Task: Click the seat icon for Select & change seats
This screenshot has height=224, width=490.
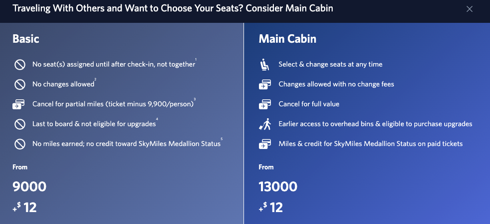Action: (x=265, y=65)
